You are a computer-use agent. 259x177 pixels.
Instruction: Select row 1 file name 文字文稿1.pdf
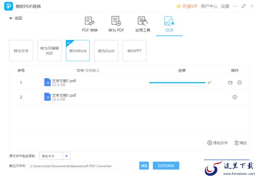pos(64,81)
